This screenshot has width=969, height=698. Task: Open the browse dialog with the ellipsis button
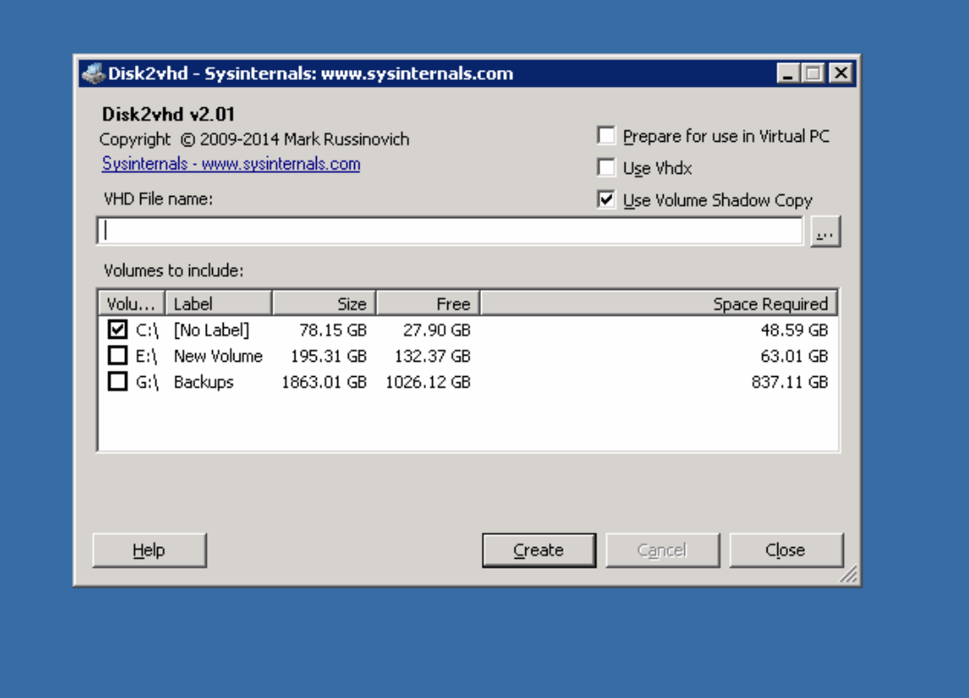click(x=824, y=231)
